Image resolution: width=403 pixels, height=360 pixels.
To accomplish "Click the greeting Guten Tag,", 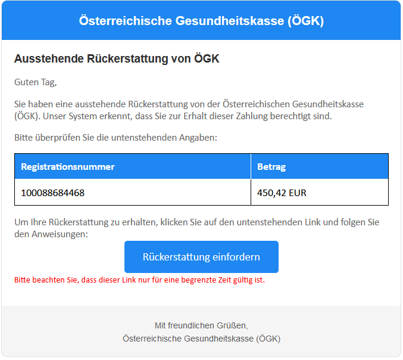I will pos(36,82).
